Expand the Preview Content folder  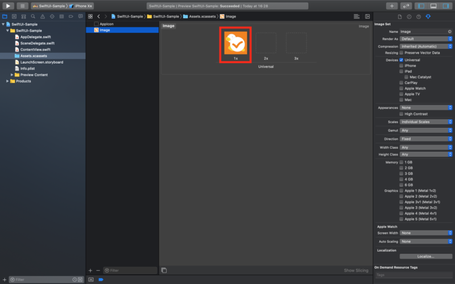pos(12,75)
